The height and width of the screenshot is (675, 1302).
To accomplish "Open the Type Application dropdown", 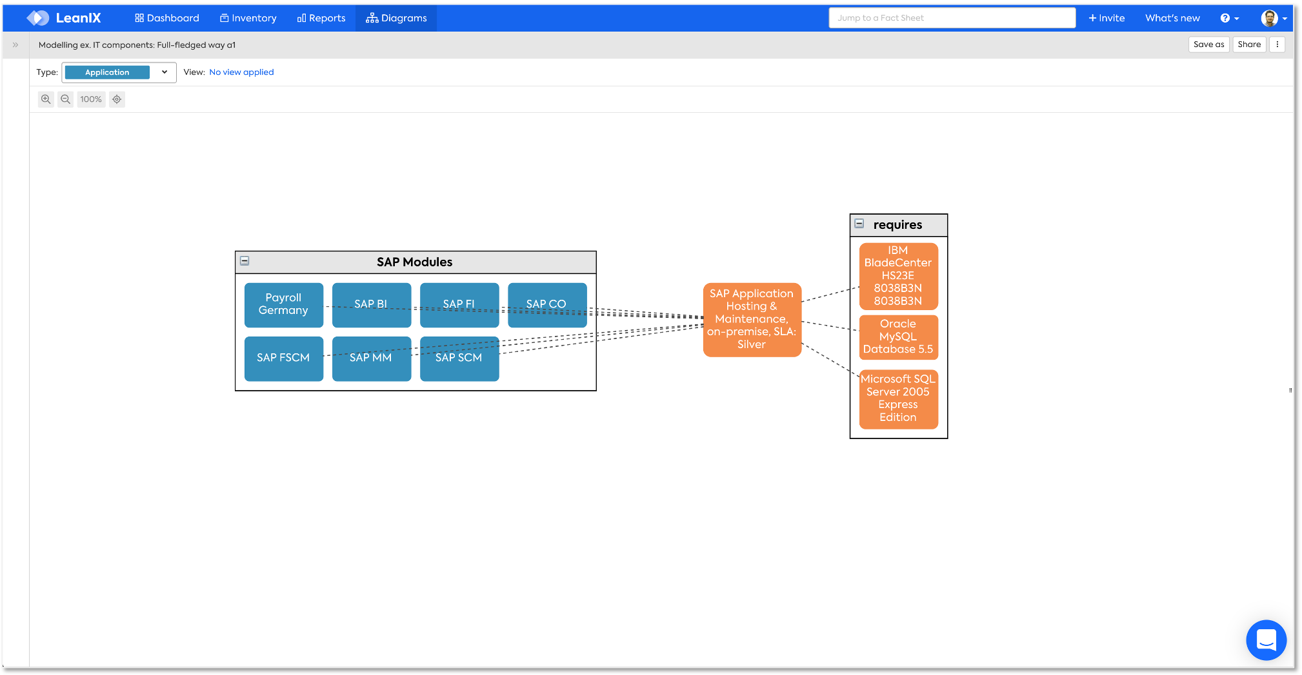I will [x=119, y=72].
